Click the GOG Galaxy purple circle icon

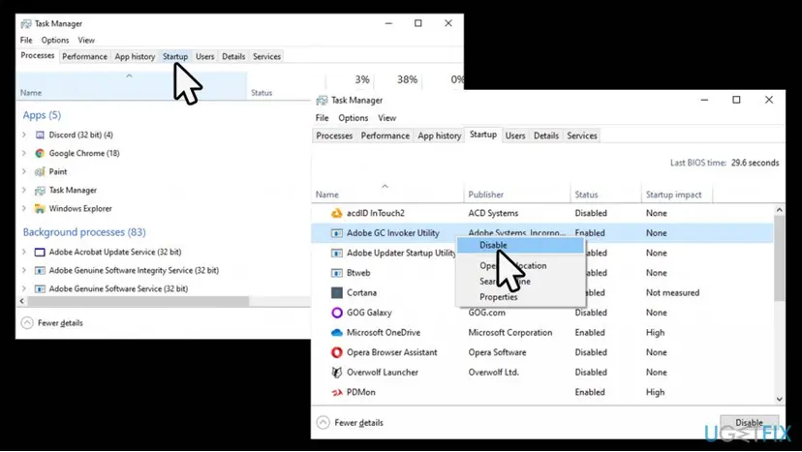pos(336,313)
